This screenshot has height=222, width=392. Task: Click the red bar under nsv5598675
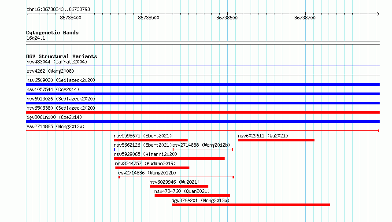click(x=151, y=140)
